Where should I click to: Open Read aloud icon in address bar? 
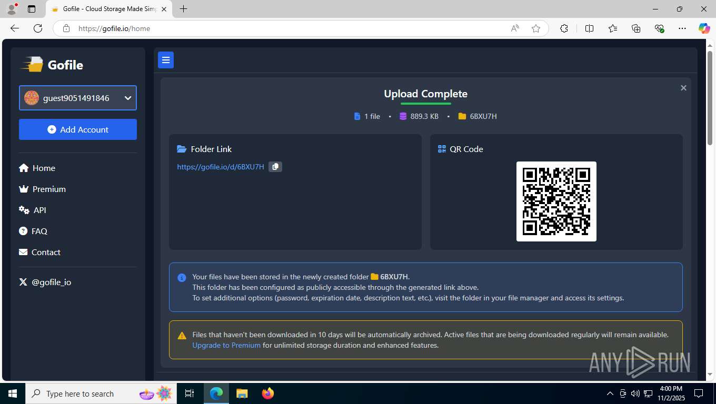pyautogui.click(x=515, y=28)
